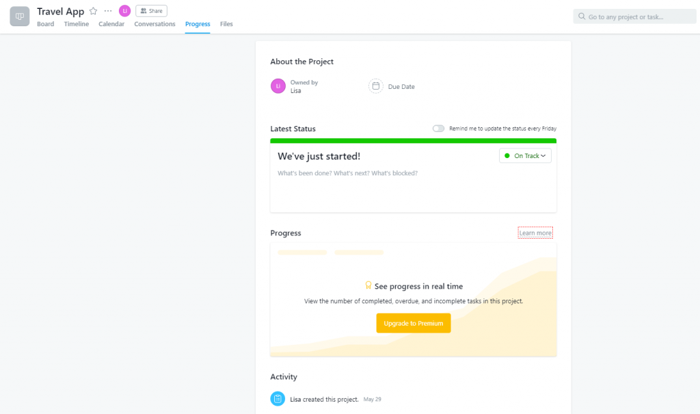Switch to the Conversations tab
The width and height of the screenshot is (700, 414).
tap(154, 24)
